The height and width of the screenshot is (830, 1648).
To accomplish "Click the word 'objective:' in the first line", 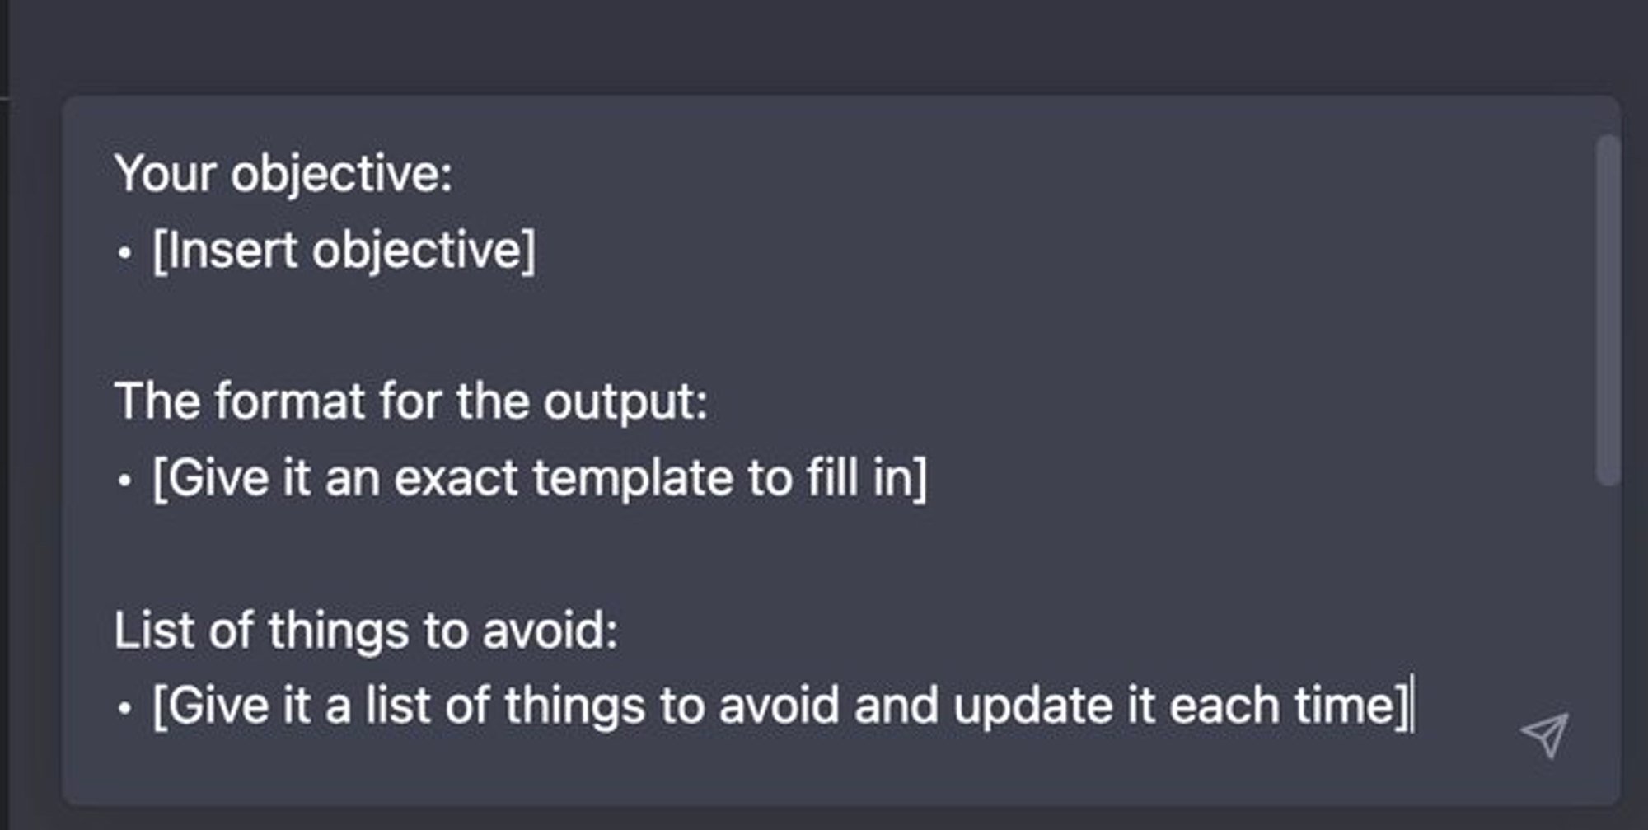I will [x=341, y=176].
